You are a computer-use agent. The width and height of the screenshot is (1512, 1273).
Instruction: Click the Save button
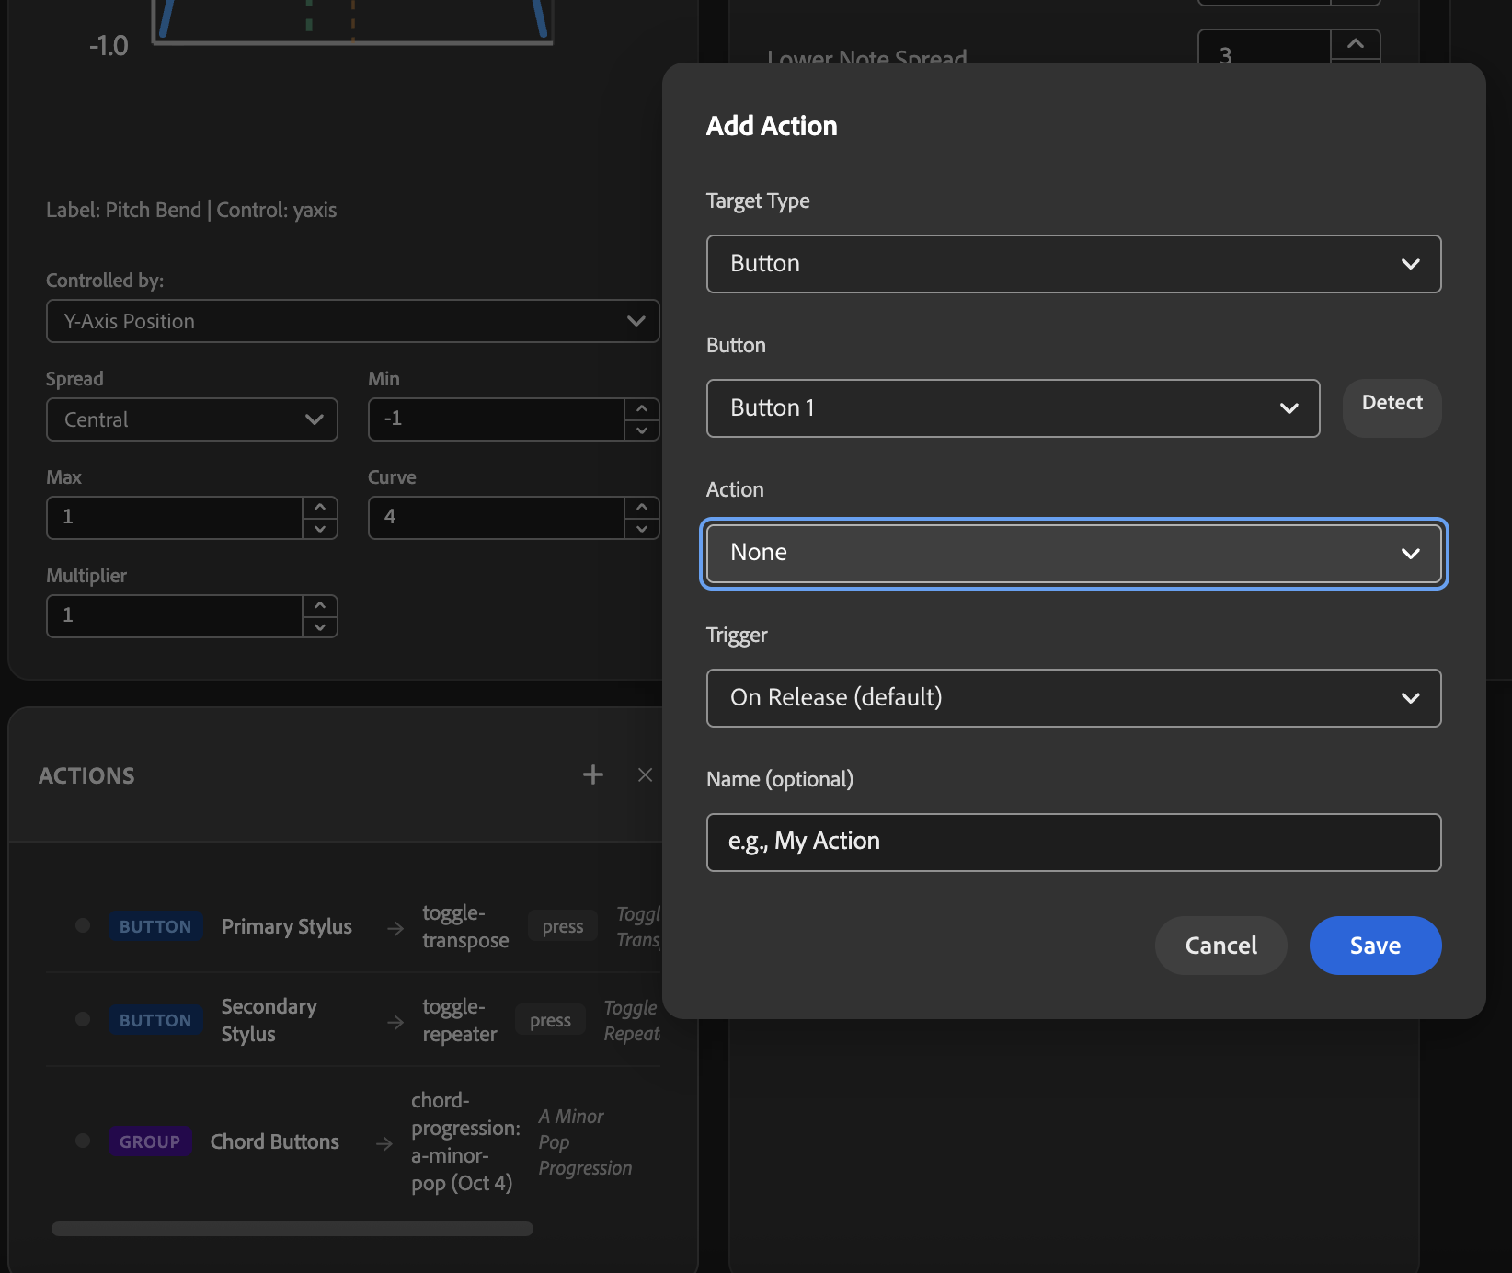(x=1374, y=946)
